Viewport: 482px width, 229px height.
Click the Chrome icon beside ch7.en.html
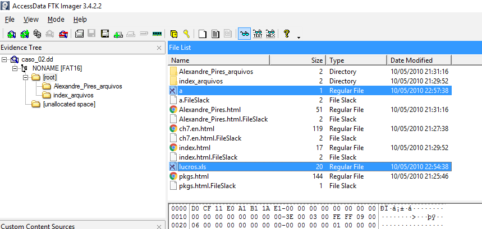pos(173,129)
